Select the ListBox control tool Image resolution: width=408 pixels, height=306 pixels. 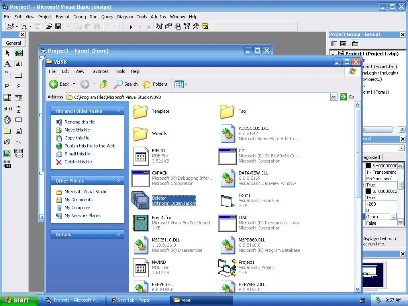click(18, 98)
